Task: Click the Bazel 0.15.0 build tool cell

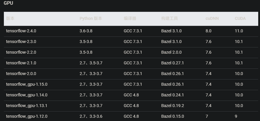Action: 172,116
